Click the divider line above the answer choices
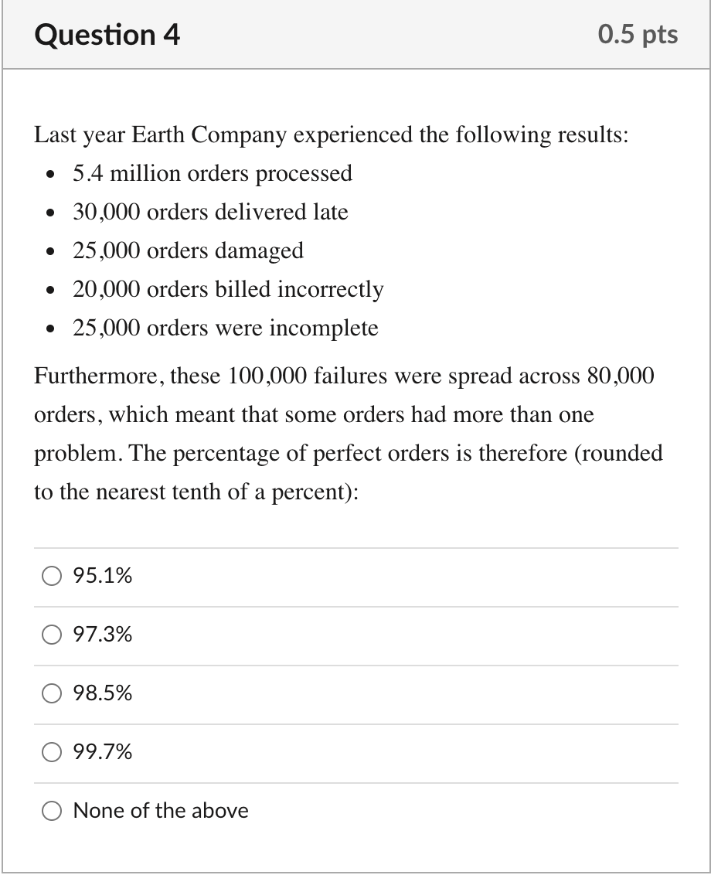This screenshot has height=875, width=711. point(355,546)
